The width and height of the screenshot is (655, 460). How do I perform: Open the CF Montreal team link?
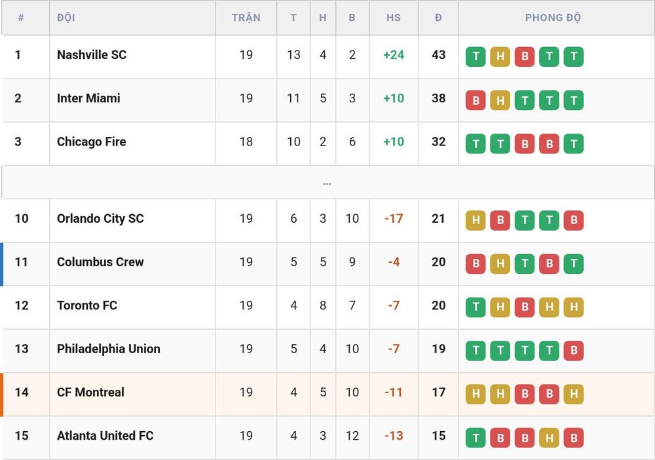pos(90,393)
